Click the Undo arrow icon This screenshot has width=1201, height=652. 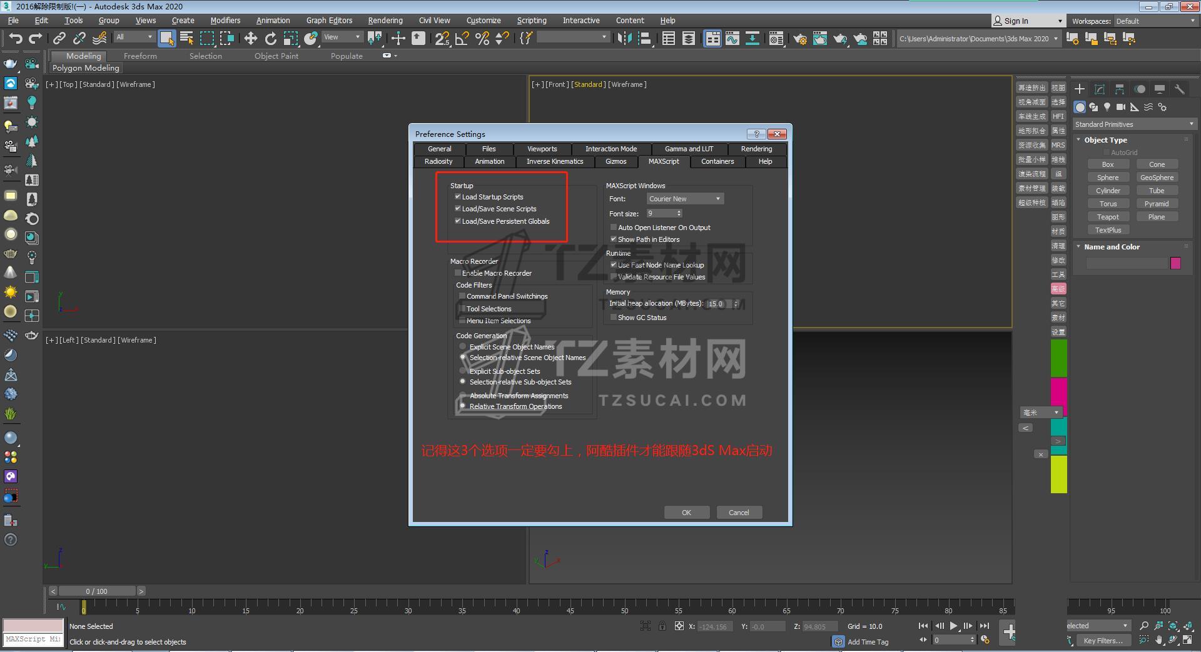pyautogui.click(x=15, y=39)
